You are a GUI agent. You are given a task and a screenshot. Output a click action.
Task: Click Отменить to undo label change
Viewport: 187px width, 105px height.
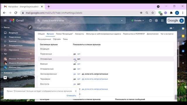point(71,96)
